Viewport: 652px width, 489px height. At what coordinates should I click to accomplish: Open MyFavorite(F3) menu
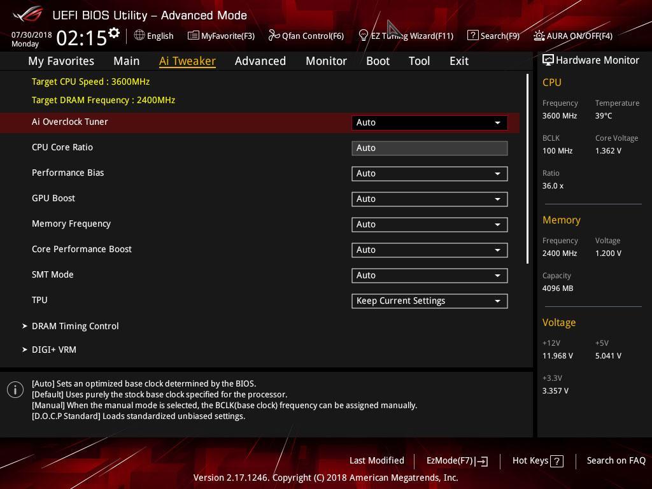(221, 36)
